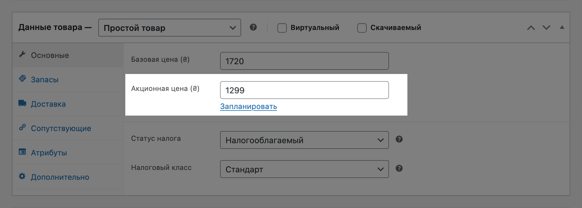The height and width of the screenshot is (208, 582).
Task: Click the Акционная цена (₴) label
Action: (165, 89)
